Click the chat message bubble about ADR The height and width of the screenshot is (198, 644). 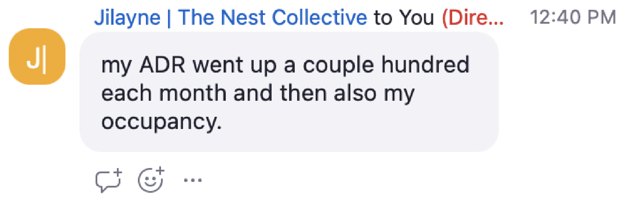tap(289, 92)
